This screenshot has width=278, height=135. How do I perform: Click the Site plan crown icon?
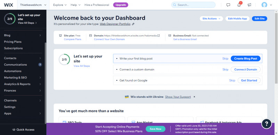pos(60,36)
